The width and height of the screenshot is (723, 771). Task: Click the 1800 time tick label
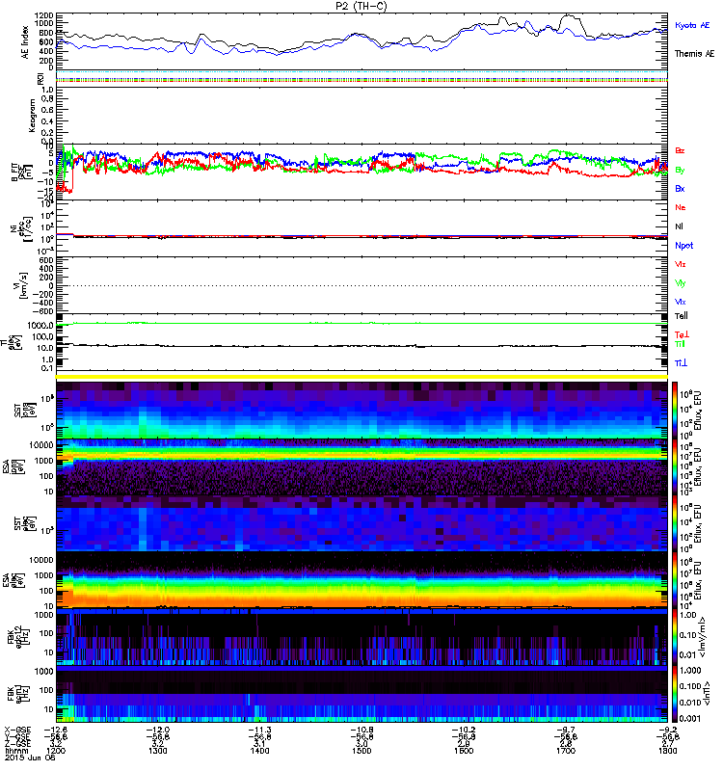pos(668,751)
